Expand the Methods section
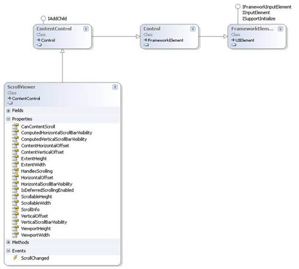 coord(8,242)
